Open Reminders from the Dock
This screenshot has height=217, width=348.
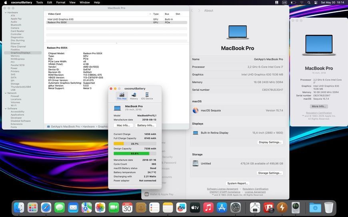coord(154,208)
